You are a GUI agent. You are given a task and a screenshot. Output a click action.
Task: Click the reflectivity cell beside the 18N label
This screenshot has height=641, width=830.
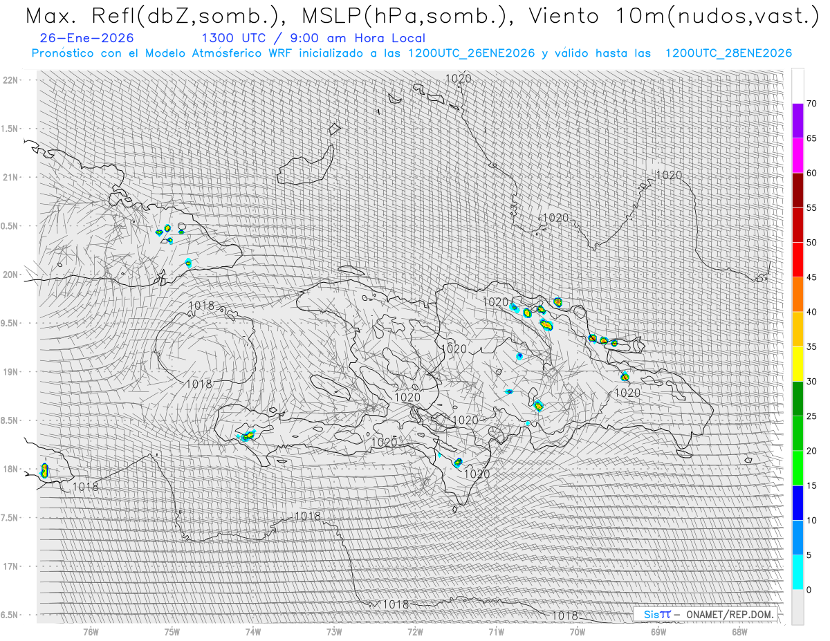(x=44, y=470)
